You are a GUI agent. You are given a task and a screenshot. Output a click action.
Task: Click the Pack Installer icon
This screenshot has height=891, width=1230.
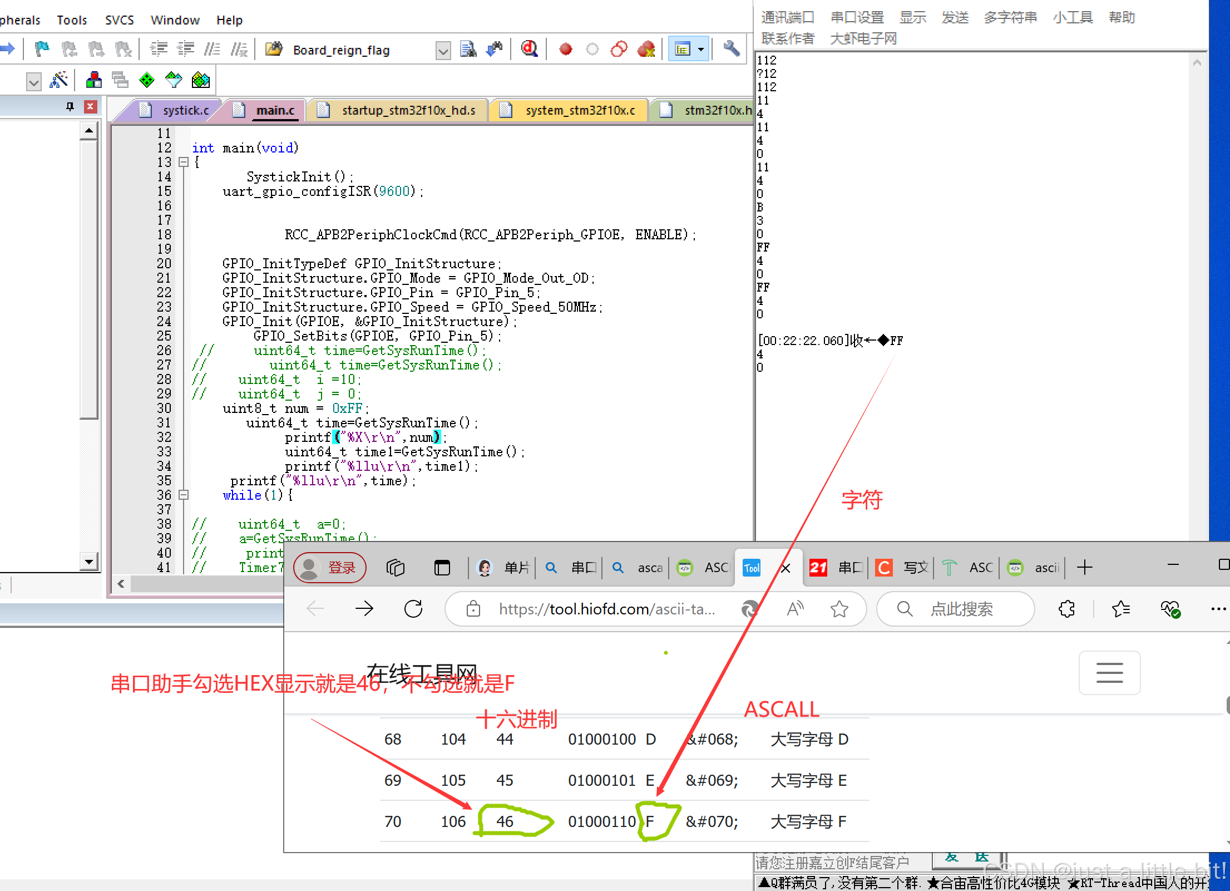pos(200,81)
